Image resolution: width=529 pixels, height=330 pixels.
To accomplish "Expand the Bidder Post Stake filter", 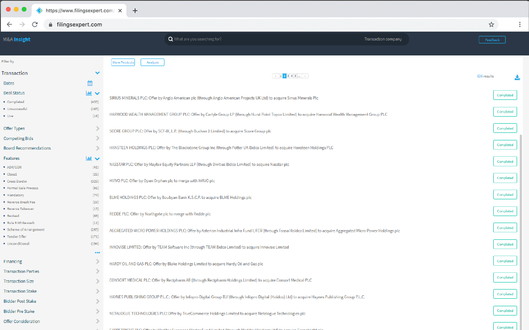I will coord(98,301).
